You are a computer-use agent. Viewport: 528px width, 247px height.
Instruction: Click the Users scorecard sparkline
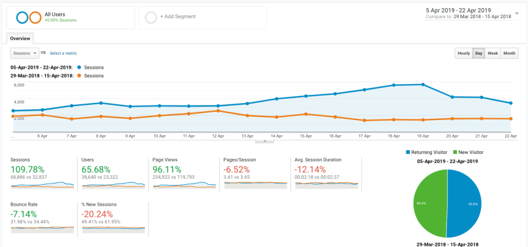click(113, 185)
